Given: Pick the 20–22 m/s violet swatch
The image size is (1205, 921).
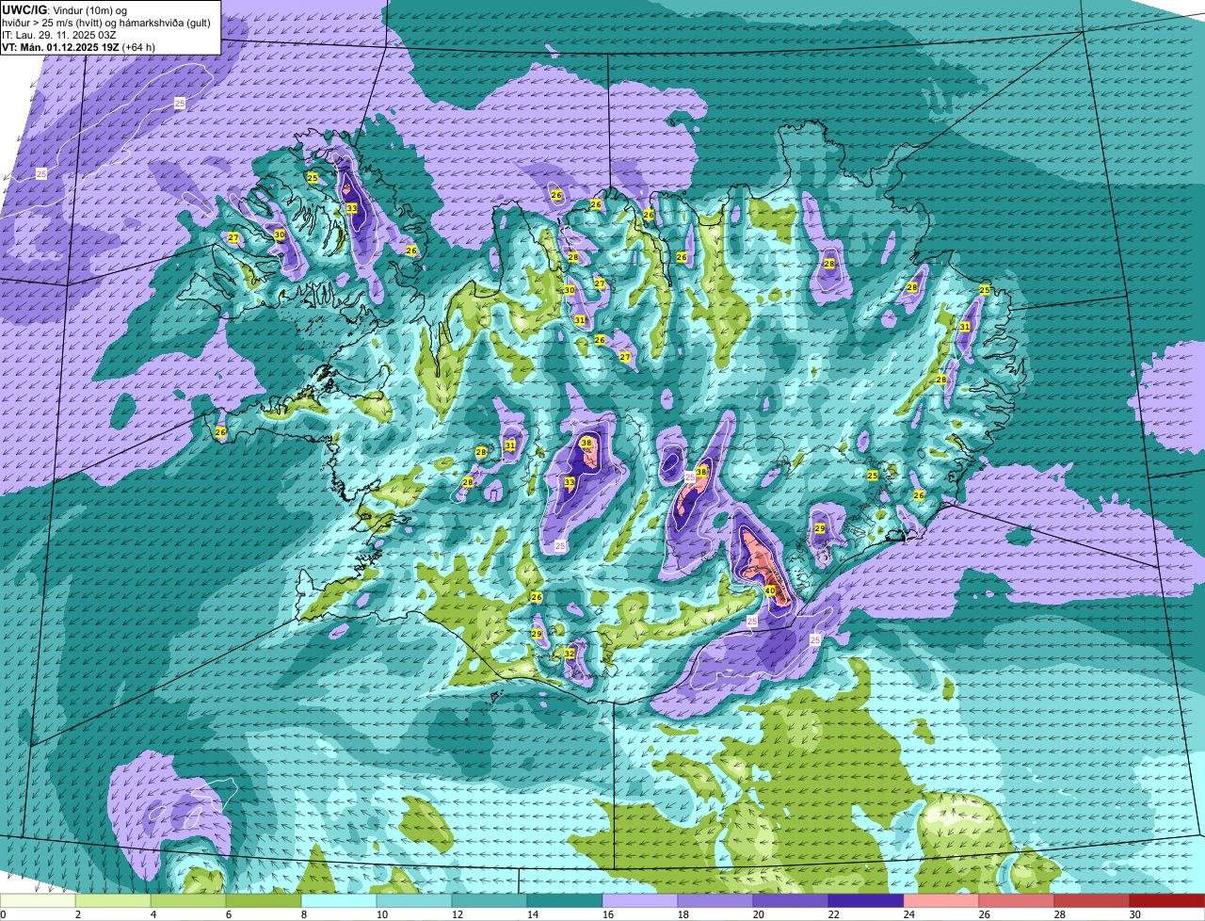Looking at the screenshot, I should pyautogui.click(x=791, y=901).
